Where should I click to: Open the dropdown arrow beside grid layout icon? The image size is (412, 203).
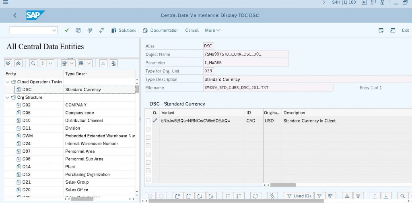(89, 63)
